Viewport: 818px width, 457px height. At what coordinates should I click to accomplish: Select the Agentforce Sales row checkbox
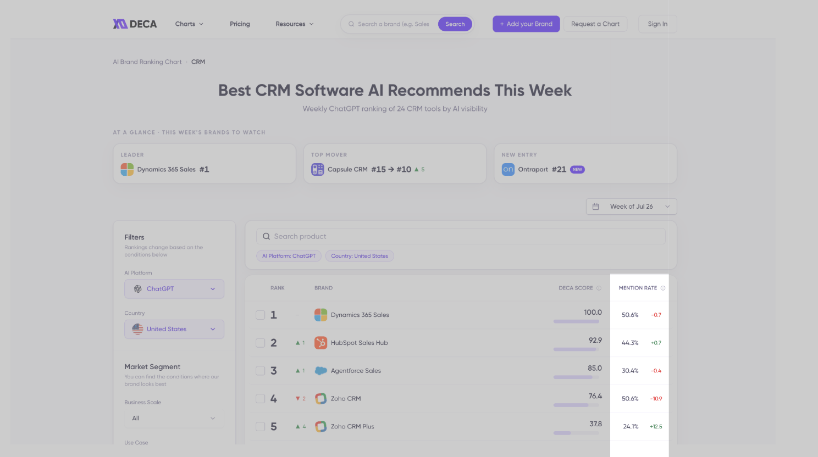(x=261, y=371)
